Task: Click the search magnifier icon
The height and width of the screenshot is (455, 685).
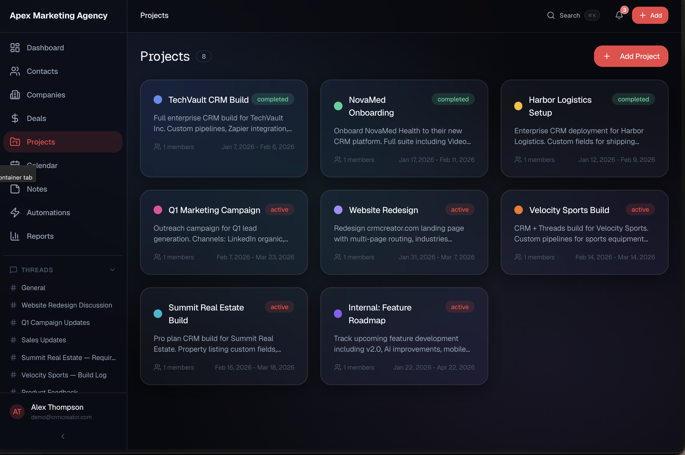Action: tap(551, 15)
